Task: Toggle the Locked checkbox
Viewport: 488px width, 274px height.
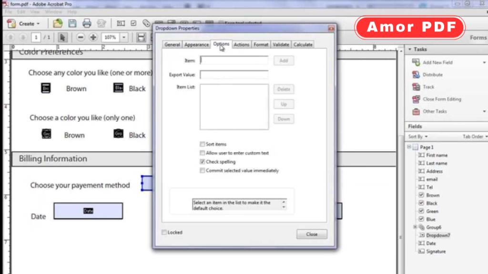Action: [x=164, y=232]
